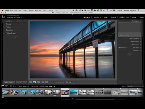Image resolution: width=145 pixels, height=109 pixels.
Task: Expand the Comments panel
Action: click(x=141, y=51)
